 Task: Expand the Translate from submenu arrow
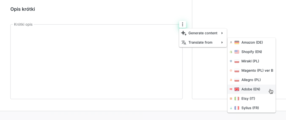click(222, 42)
